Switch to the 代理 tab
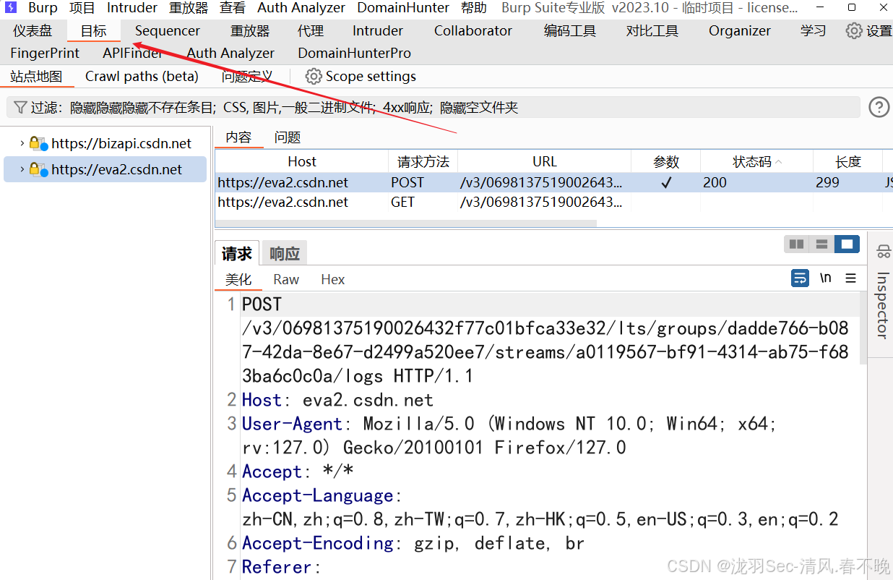The image size is (893, 580). click(311, 31)
